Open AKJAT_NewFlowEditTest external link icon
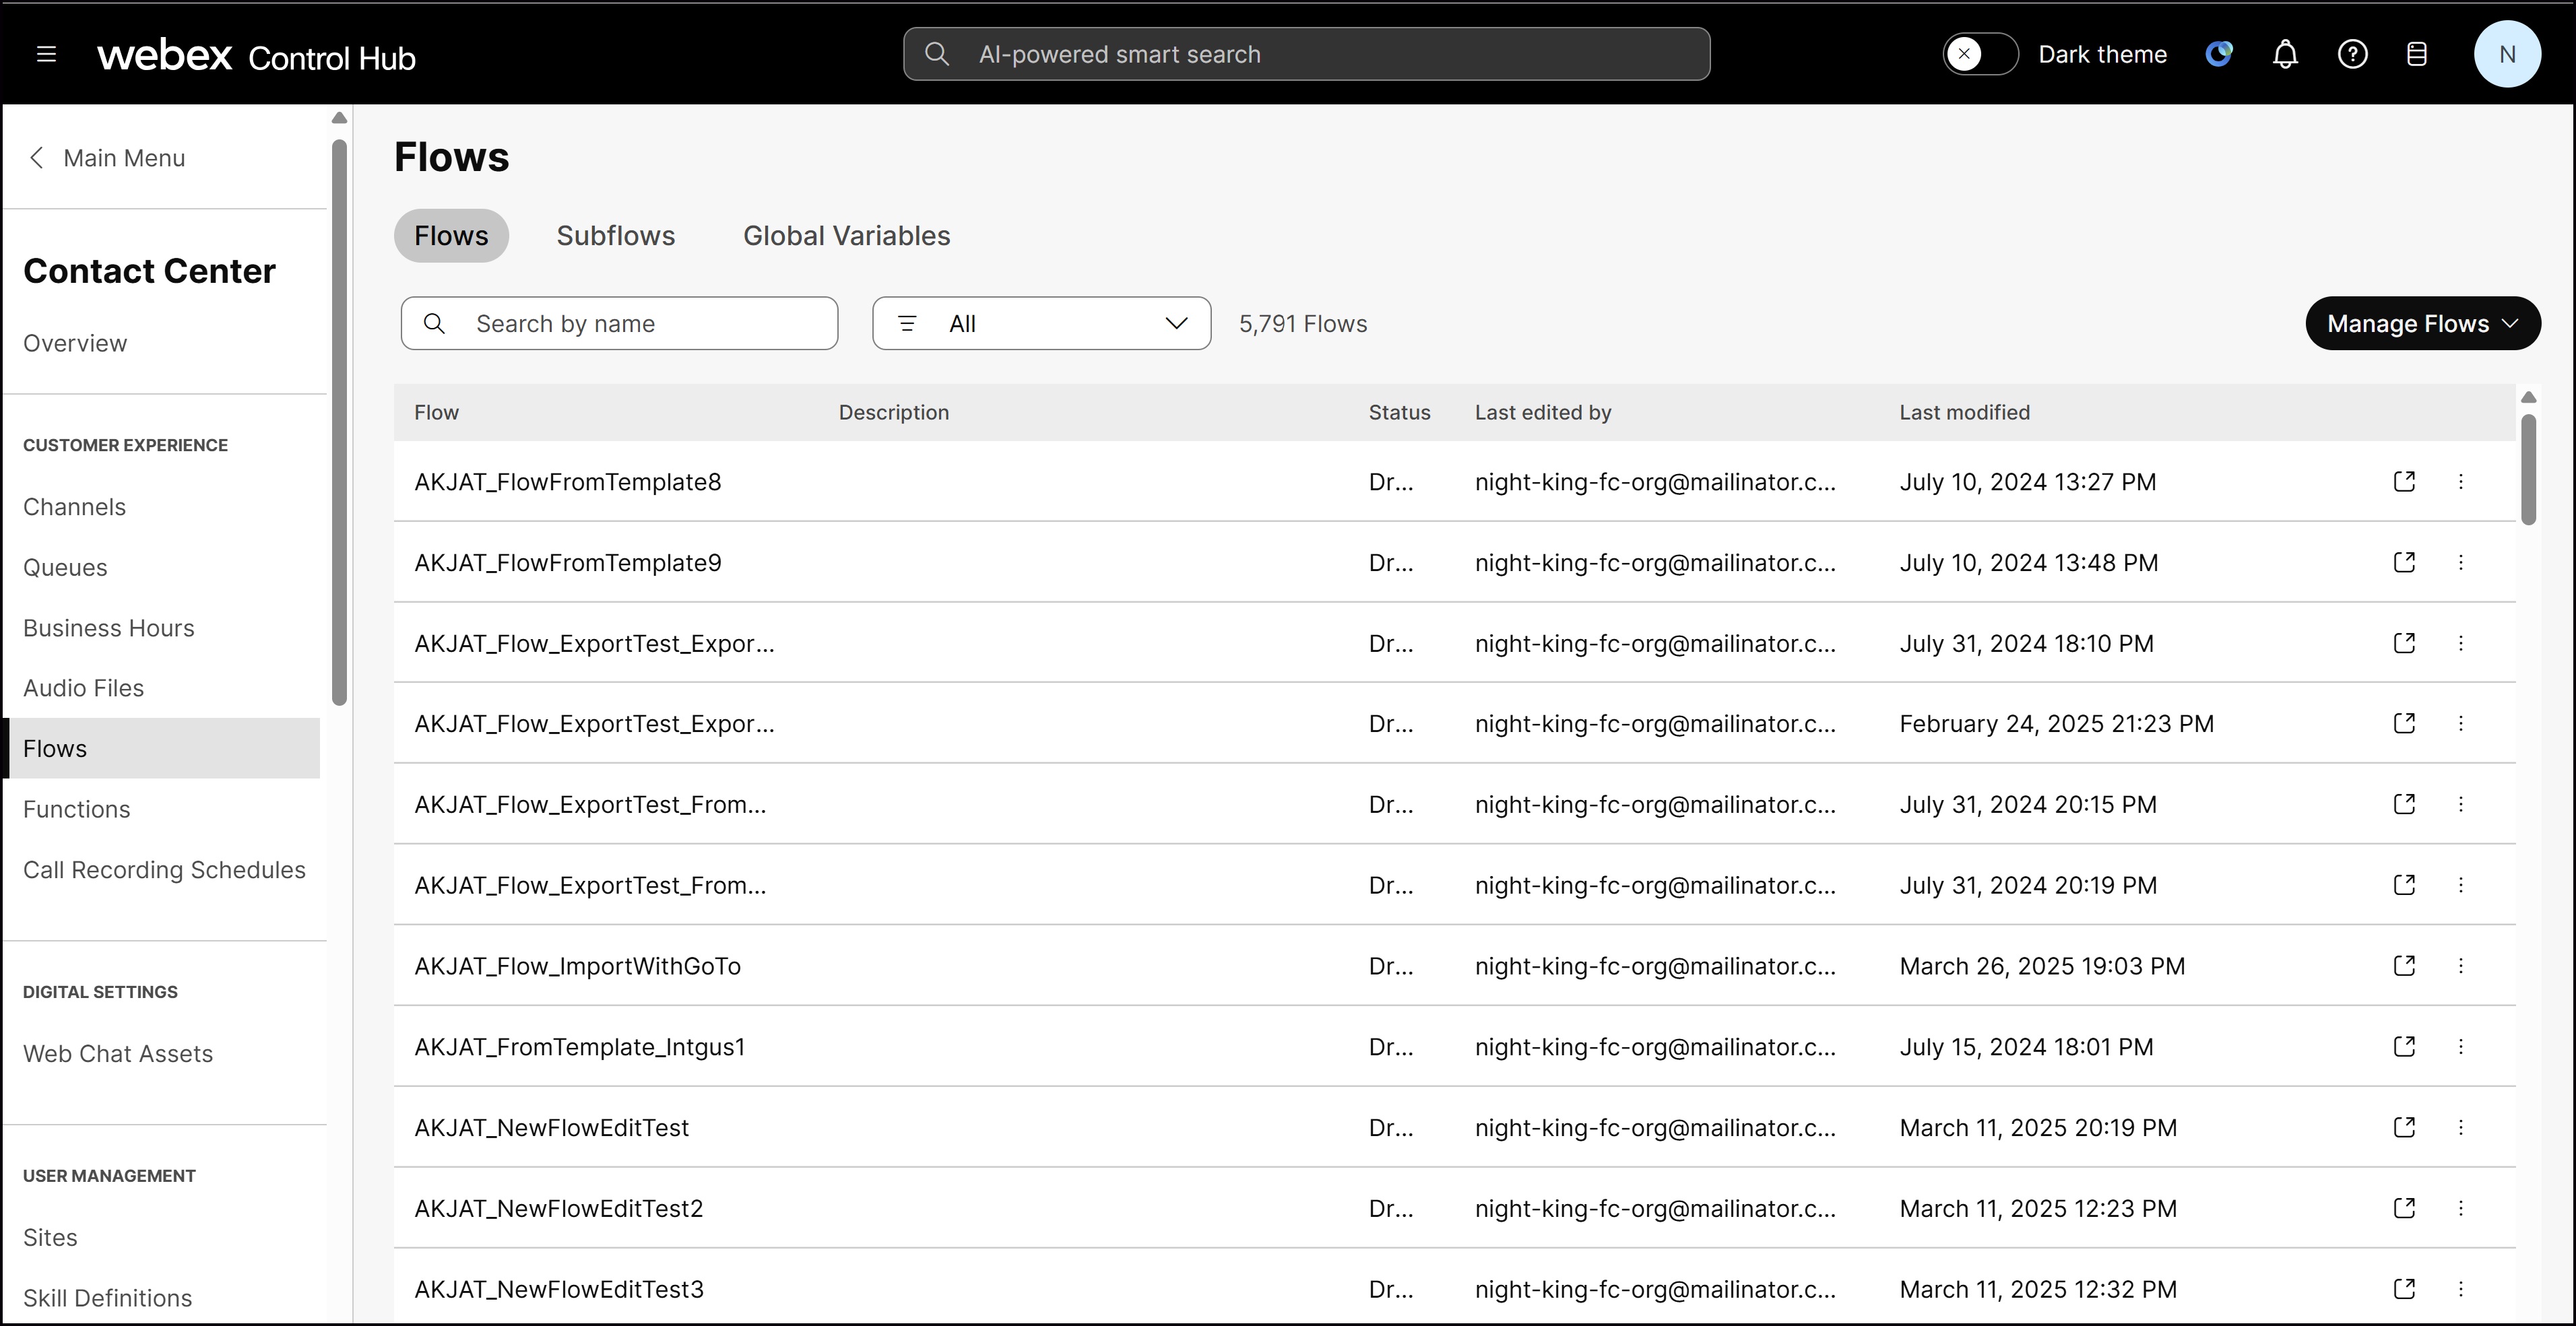Viewport: 2576px width, 1326px height. pos(2404,1128)
